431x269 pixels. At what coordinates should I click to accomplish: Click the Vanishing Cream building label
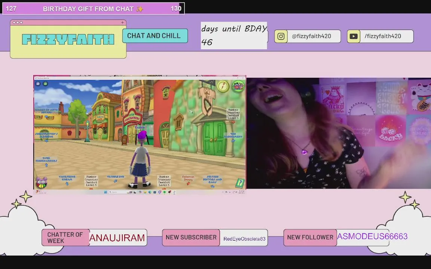(67, 178)
